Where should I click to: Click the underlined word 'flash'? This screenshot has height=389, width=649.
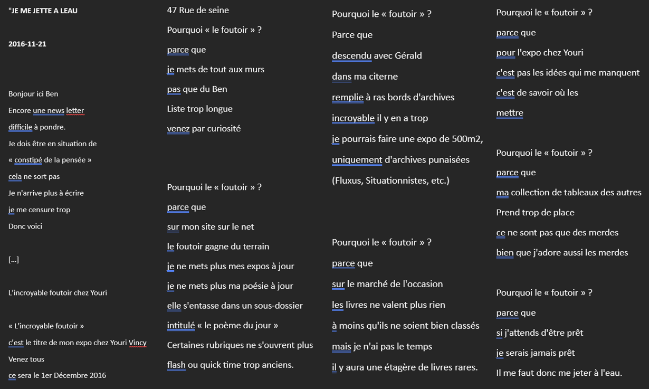coord(176,365)
